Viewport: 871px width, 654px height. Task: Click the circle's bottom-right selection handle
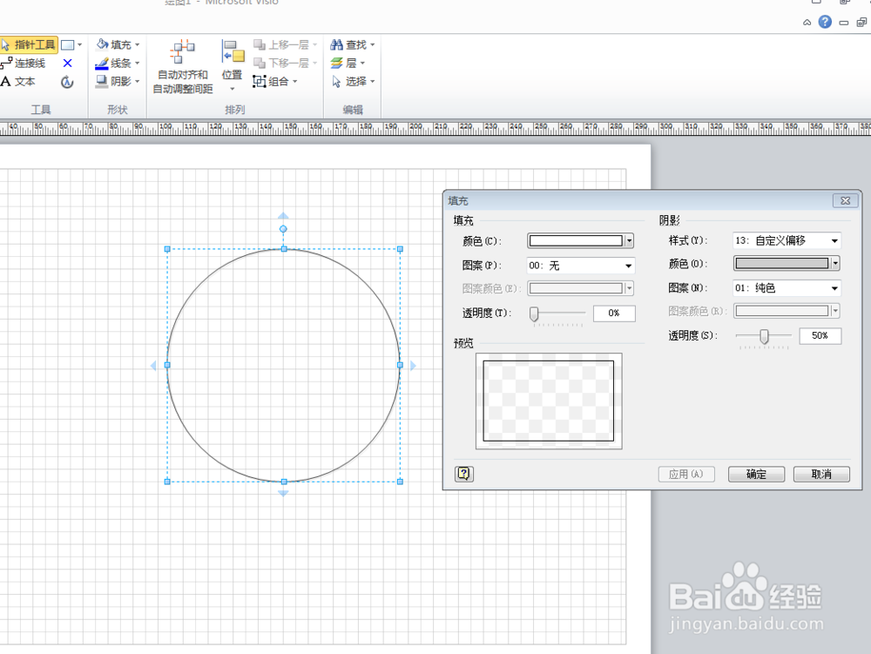[400, 482]
